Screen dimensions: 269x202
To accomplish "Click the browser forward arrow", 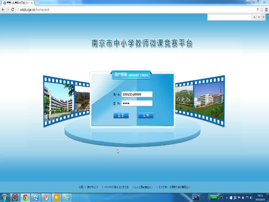I will coord(8,10).
